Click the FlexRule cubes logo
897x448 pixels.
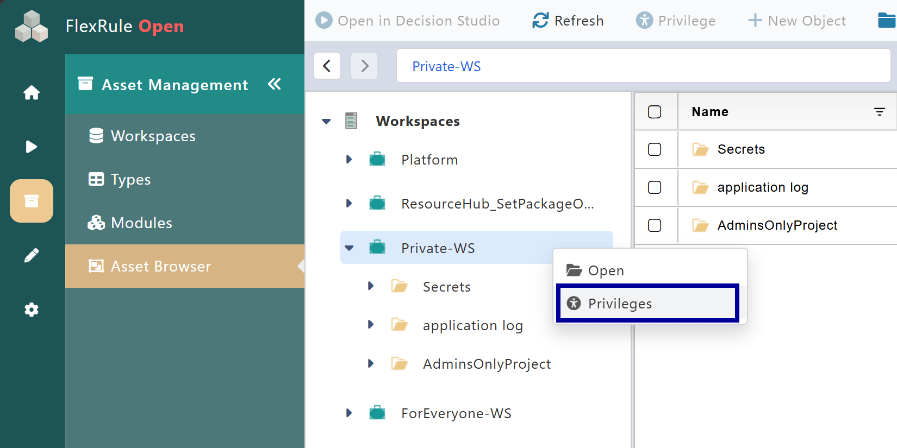(32, 26)
